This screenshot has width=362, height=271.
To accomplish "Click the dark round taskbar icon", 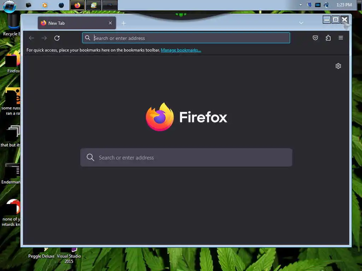I will [x=61, y=5].
